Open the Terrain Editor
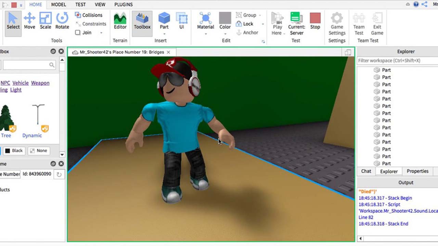The image size is (438, 246). 120,21
